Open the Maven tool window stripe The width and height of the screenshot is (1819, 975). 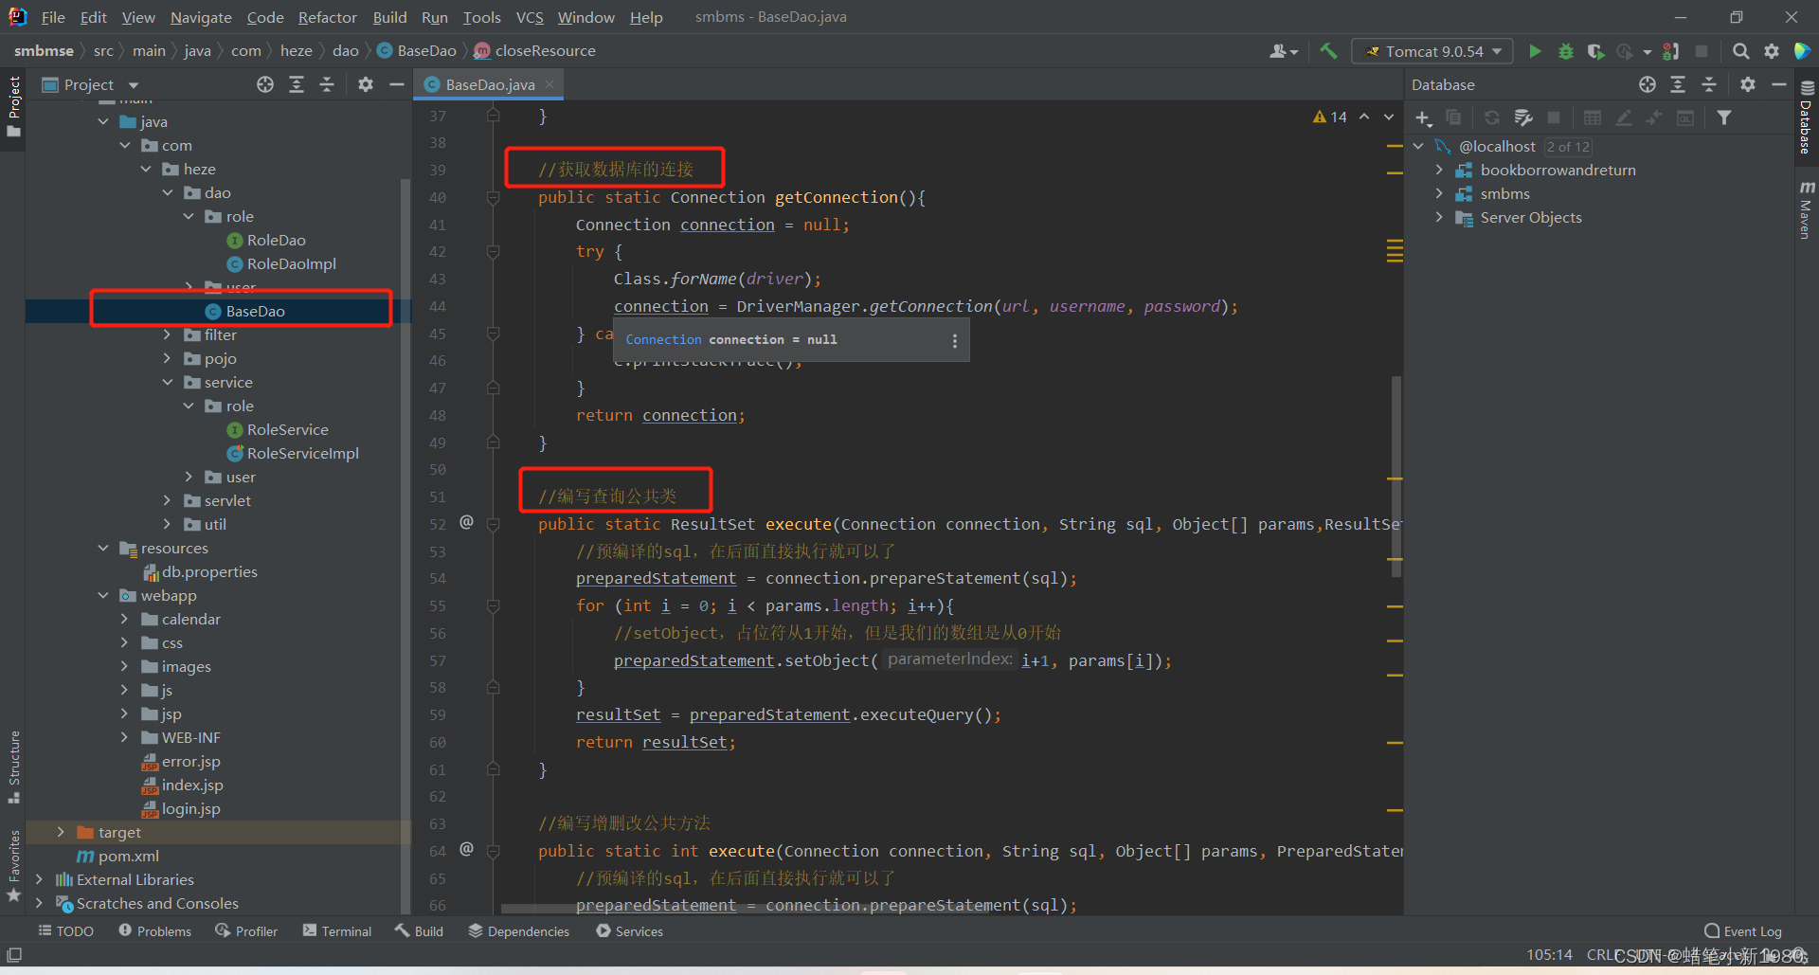pos(1806,210)
